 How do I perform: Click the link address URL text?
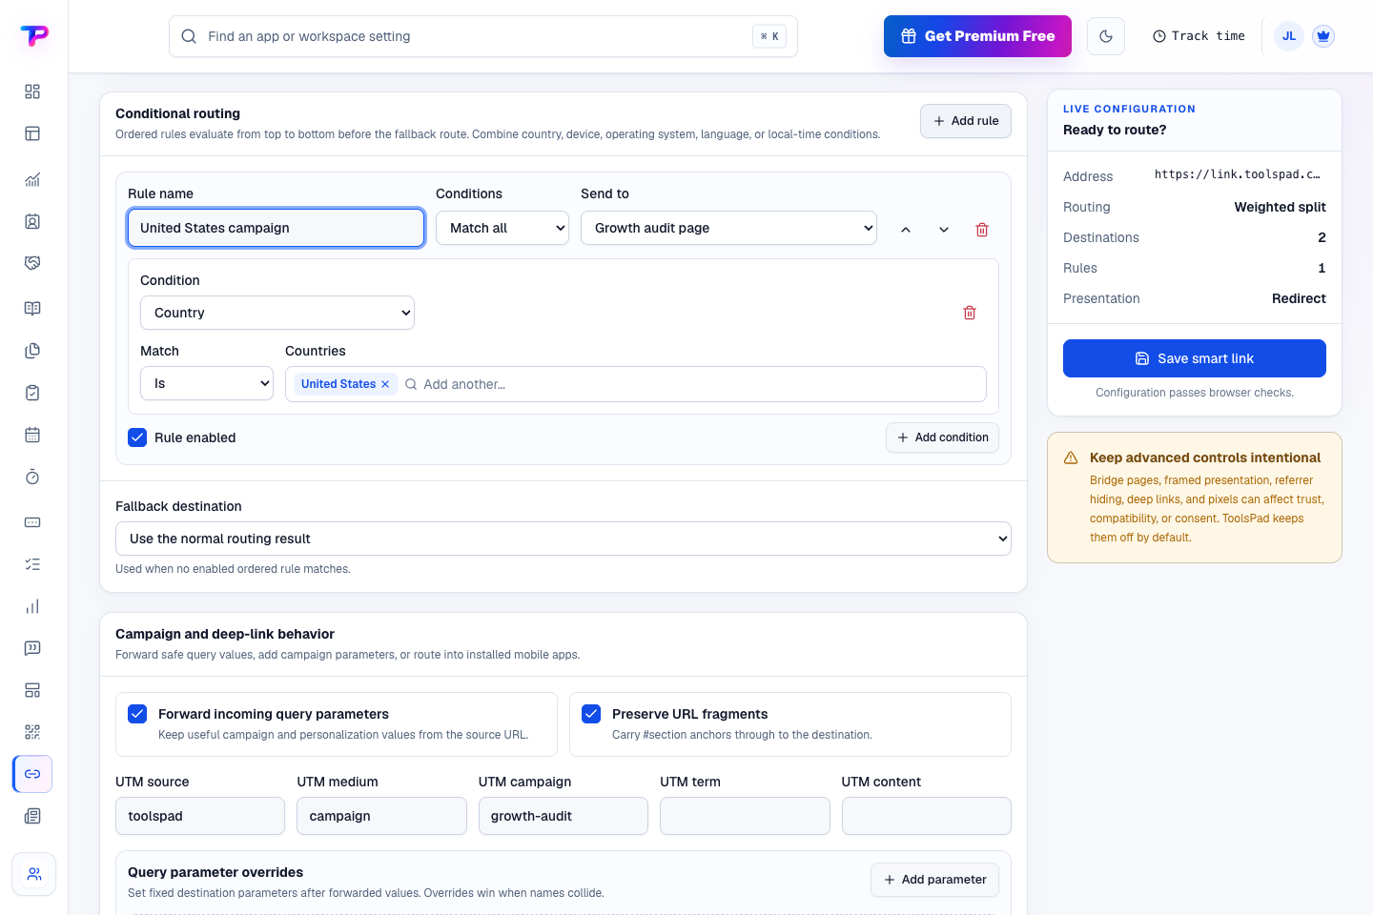pos(1238,174)
